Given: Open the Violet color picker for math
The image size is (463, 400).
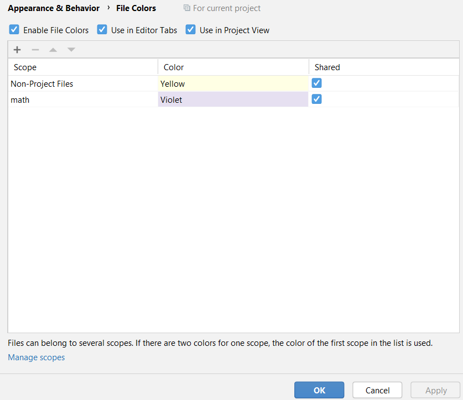Looking at the screenshot, I should 232,99.
